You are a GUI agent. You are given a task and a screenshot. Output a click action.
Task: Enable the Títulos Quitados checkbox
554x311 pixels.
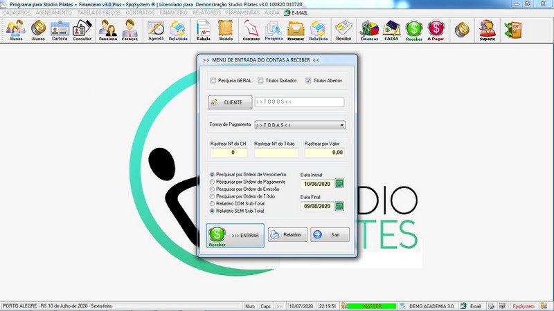click(260, 80)
